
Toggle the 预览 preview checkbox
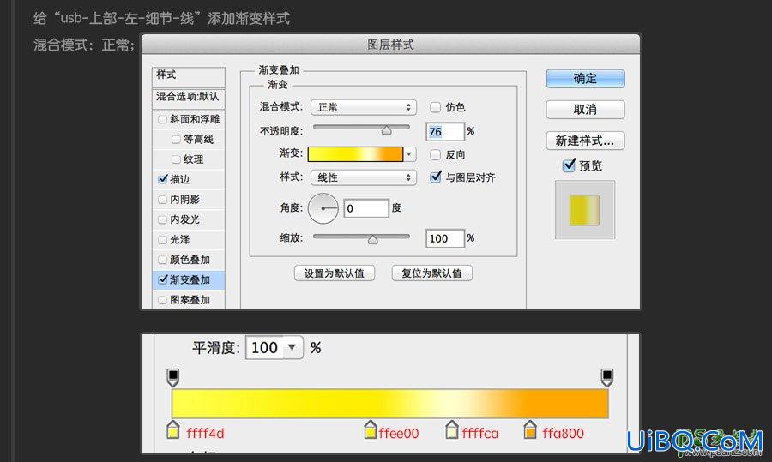click(x=569, y=165)
